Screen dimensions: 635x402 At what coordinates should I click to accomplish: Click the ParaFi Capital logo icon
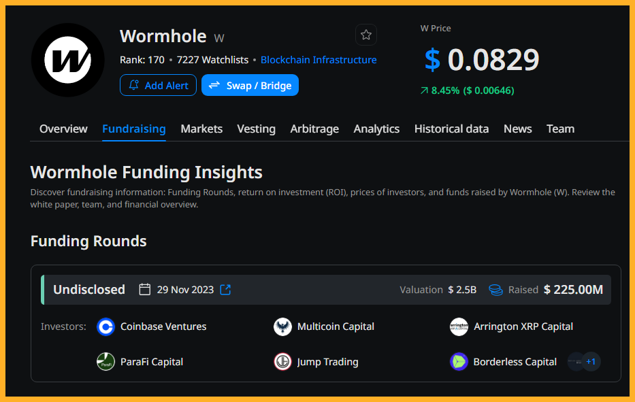click(x=105, y=361)
